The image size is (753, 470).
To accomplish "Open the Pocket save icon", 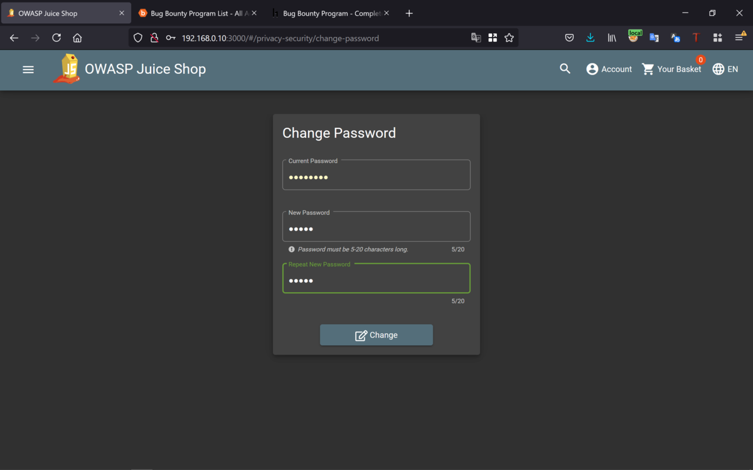I will click(x=569, y=38).
